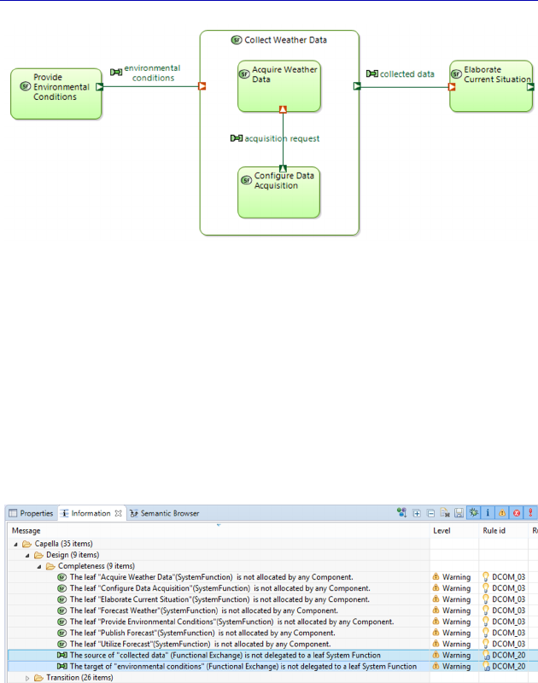Click the quick-fix bulb next to Acquire Weather Data warning

[x=486, y=577]
